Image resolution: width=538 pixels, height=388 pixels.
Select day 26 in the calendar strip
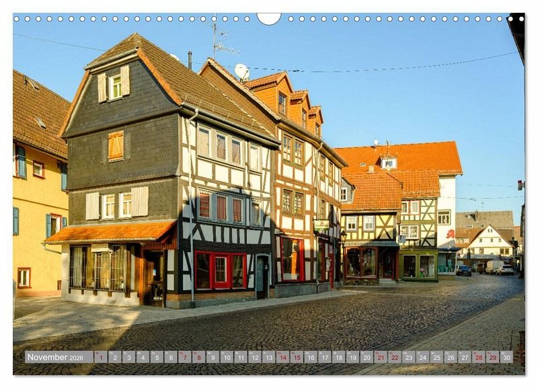tap(451, 357)
